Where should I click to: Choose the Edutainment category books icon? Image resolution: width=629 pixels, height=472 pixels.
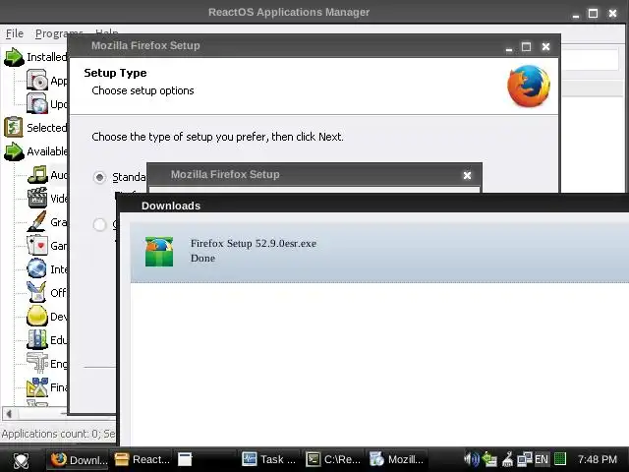click(x=37, y=339)
